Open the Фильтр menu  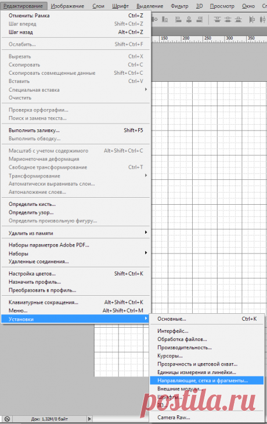point(179,6)
